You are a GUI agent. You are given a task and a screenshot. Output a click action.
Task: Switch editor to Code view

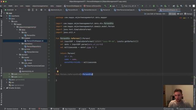(172, 14)
